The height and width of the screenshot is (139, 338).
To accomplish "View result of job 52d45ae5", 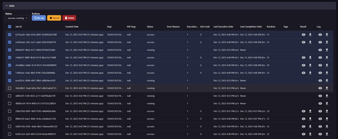I will (303, 42).
